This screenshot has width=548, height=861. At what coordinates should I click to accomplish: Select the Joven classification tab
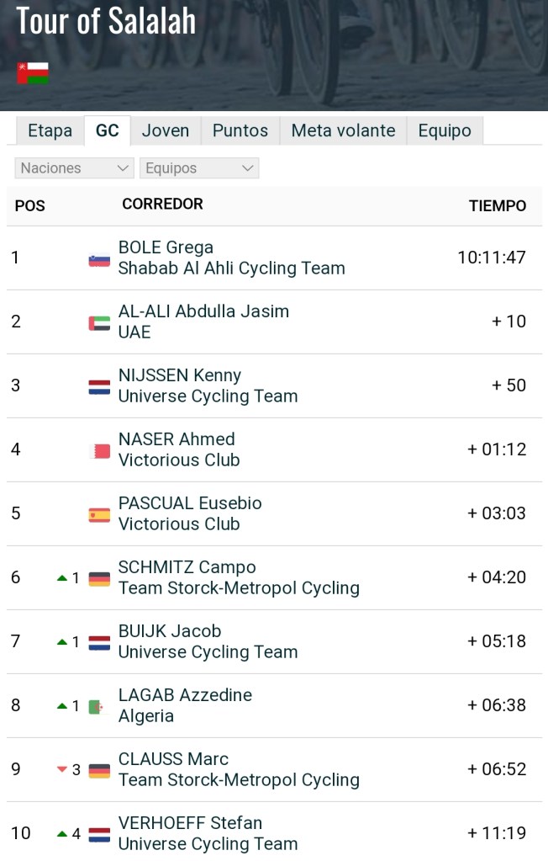166,131
